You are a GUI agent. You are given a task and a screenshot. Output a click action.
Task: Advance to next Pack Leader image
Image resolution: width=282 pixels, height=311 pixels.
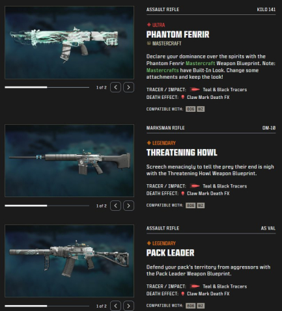(x=128, y=306)
